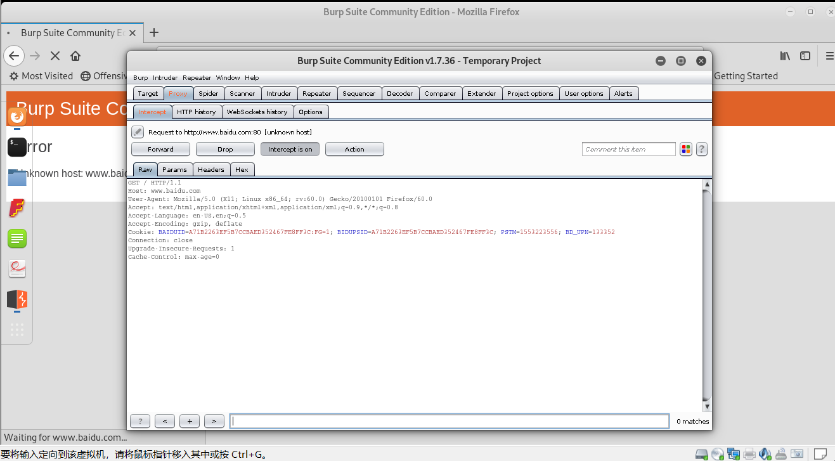Click Firefox forward arrow button
Screen dimensions: 835x461
click(35, 56)
